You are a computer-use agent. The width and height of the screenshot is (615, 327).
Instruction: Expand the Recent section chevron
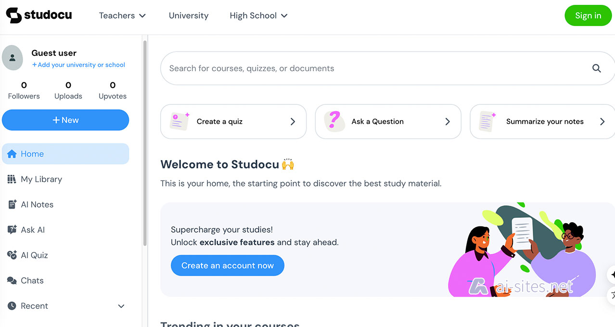coord(121,306)
